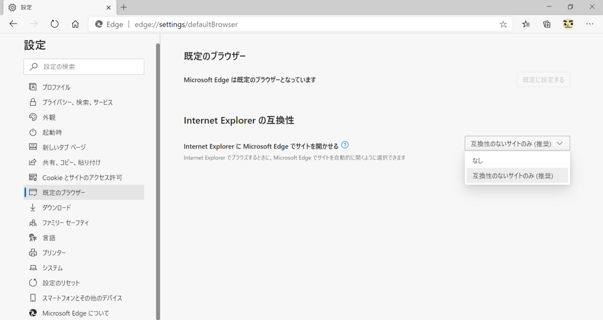603x320 pixels.
Task: Click the download arrow icon for ダウンロード
Action: [x=33, y=207]
